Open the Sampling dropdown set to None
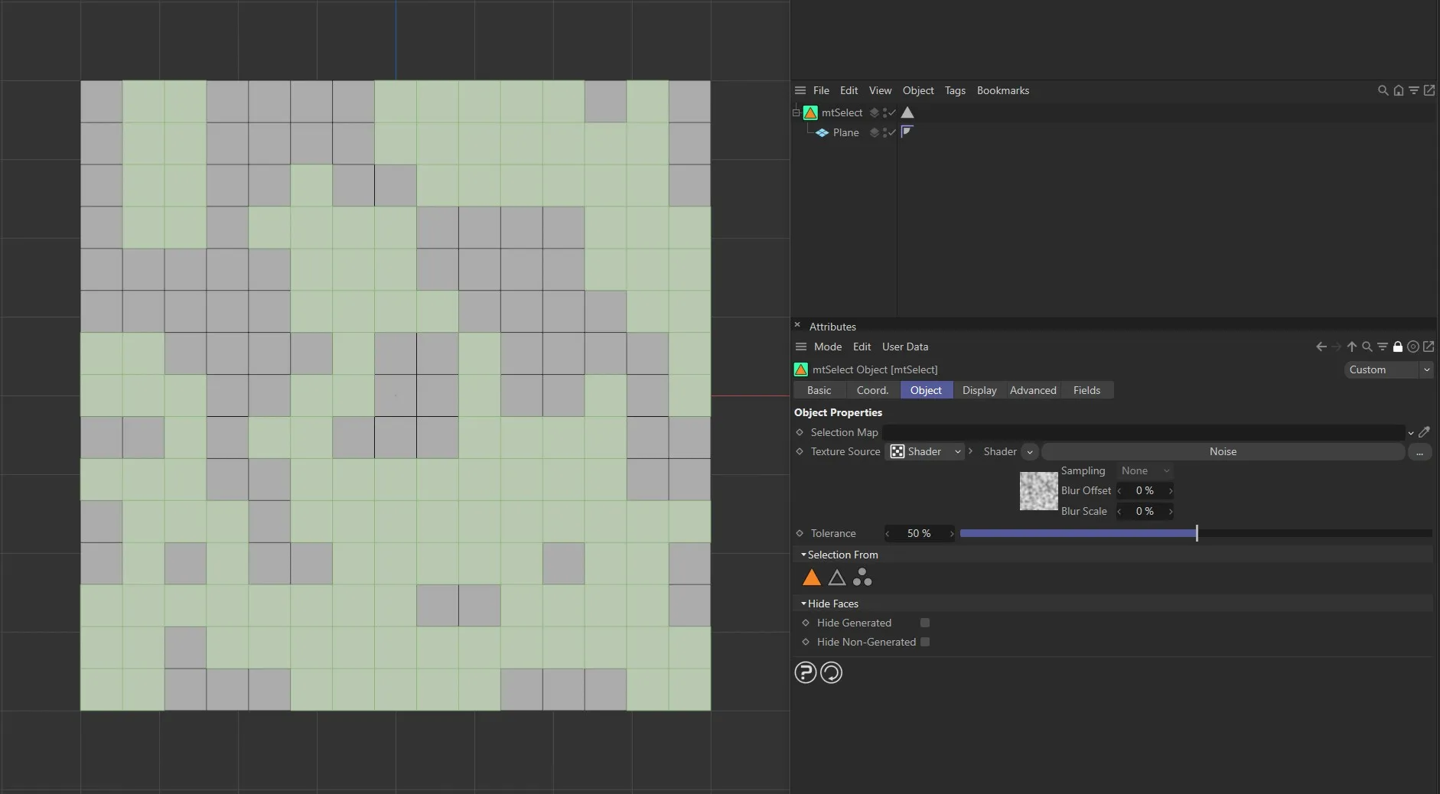This screenshot has width=1440, height=794. pyautogui.click(x=1144, y=470)
